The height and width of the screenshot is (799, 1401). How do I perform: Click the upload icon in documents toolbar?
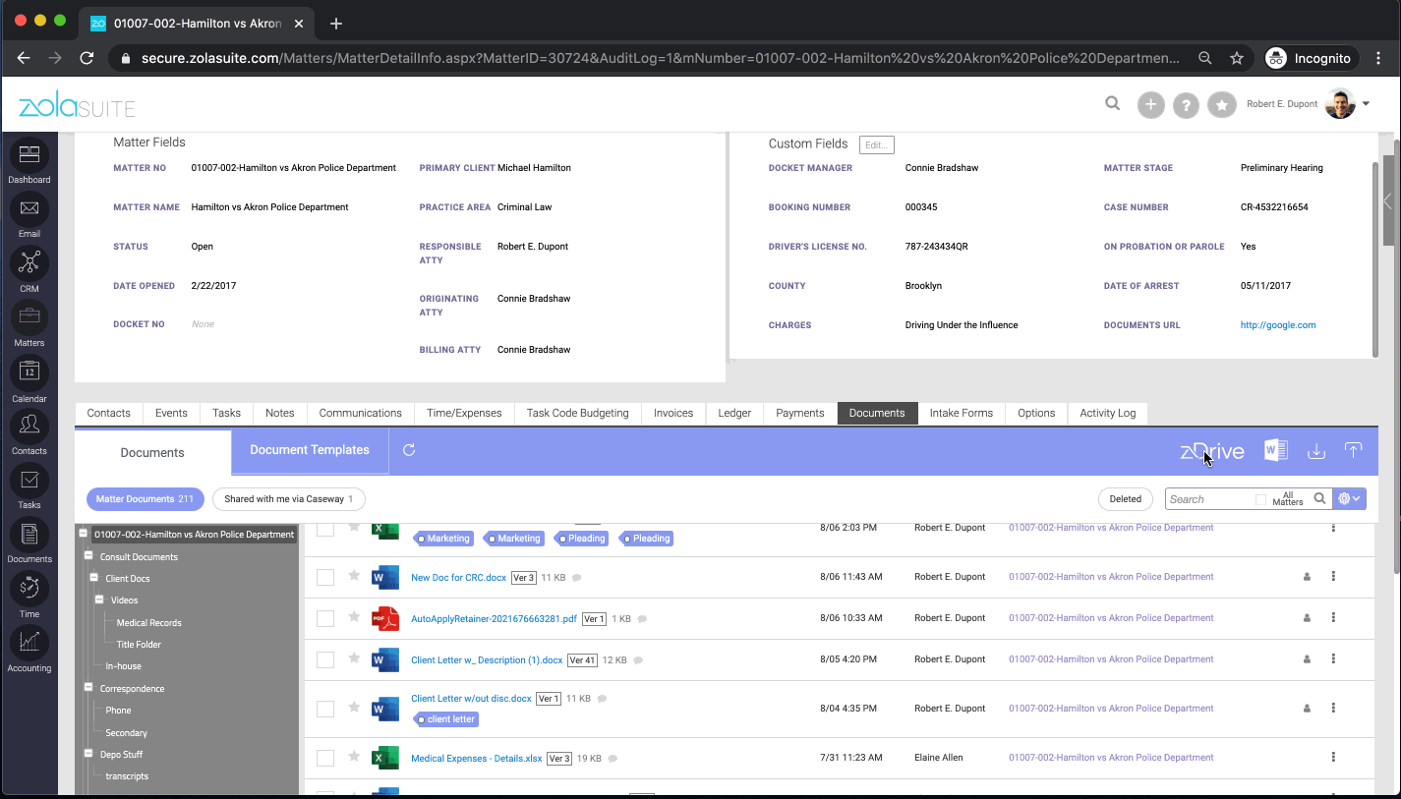point(1353,450)
